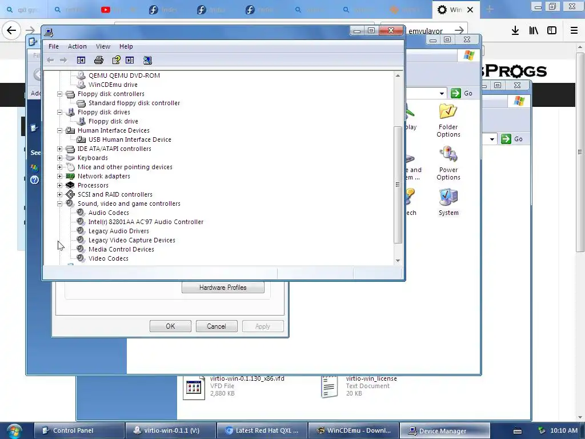Click Go button in Control Panel address bar
This screenshot has height=439, width=585.
(x=462, y=93)
